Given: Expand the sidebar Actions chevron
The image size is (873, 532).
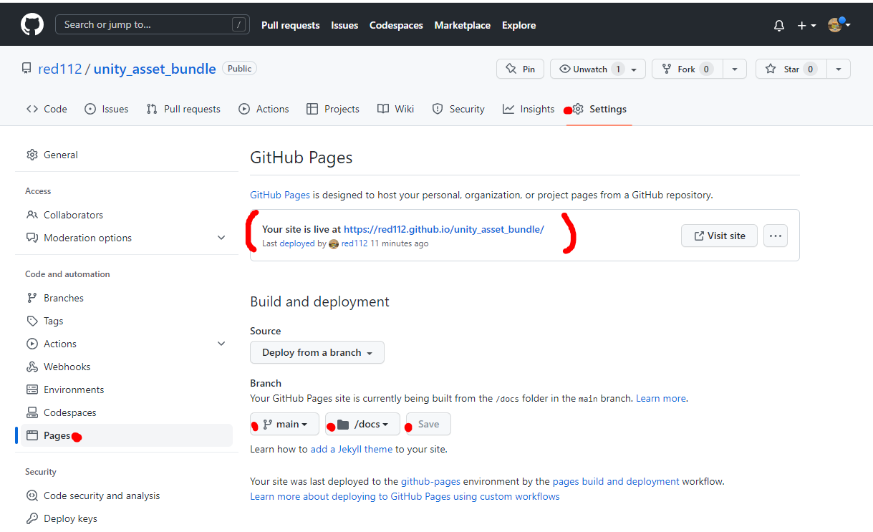Looking at the screenshot, I should coord(221,344).
